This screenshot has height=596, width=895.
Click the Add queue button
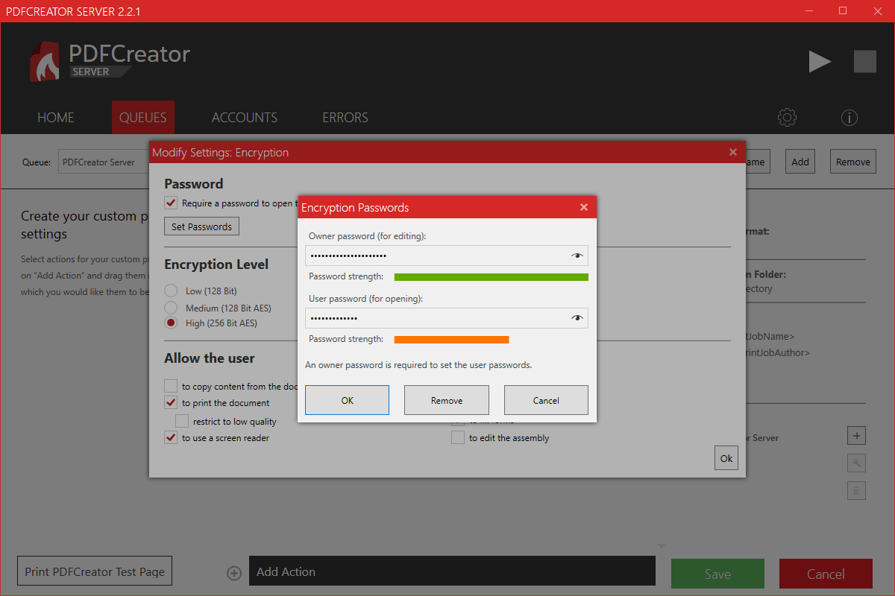[800, 162]
